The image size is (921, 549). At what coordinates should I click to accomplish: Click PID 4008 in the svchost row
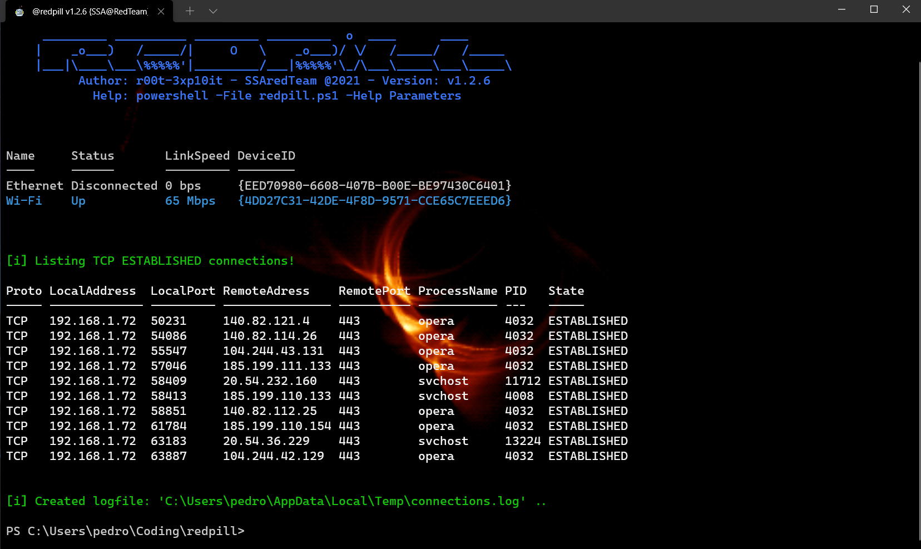point(519,396)
